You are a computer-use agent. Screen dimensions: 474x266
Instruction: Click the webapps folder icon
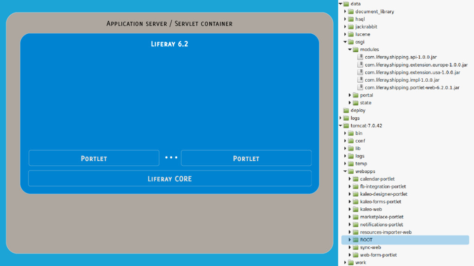click(x=351, y=171)
